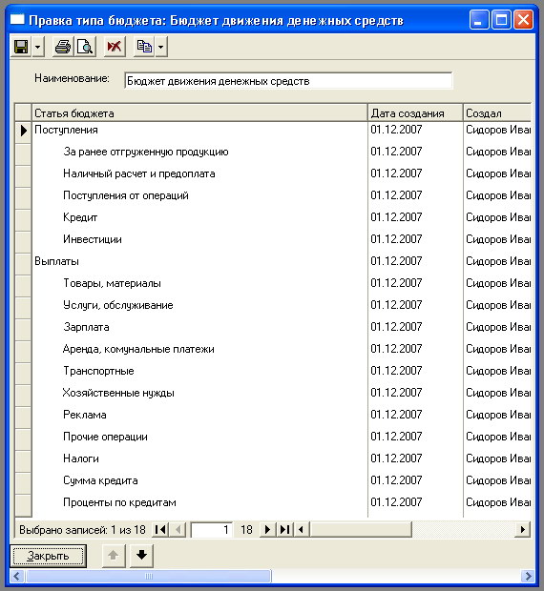
Task: Click the Закрыть button
Action: coord(48,556)
